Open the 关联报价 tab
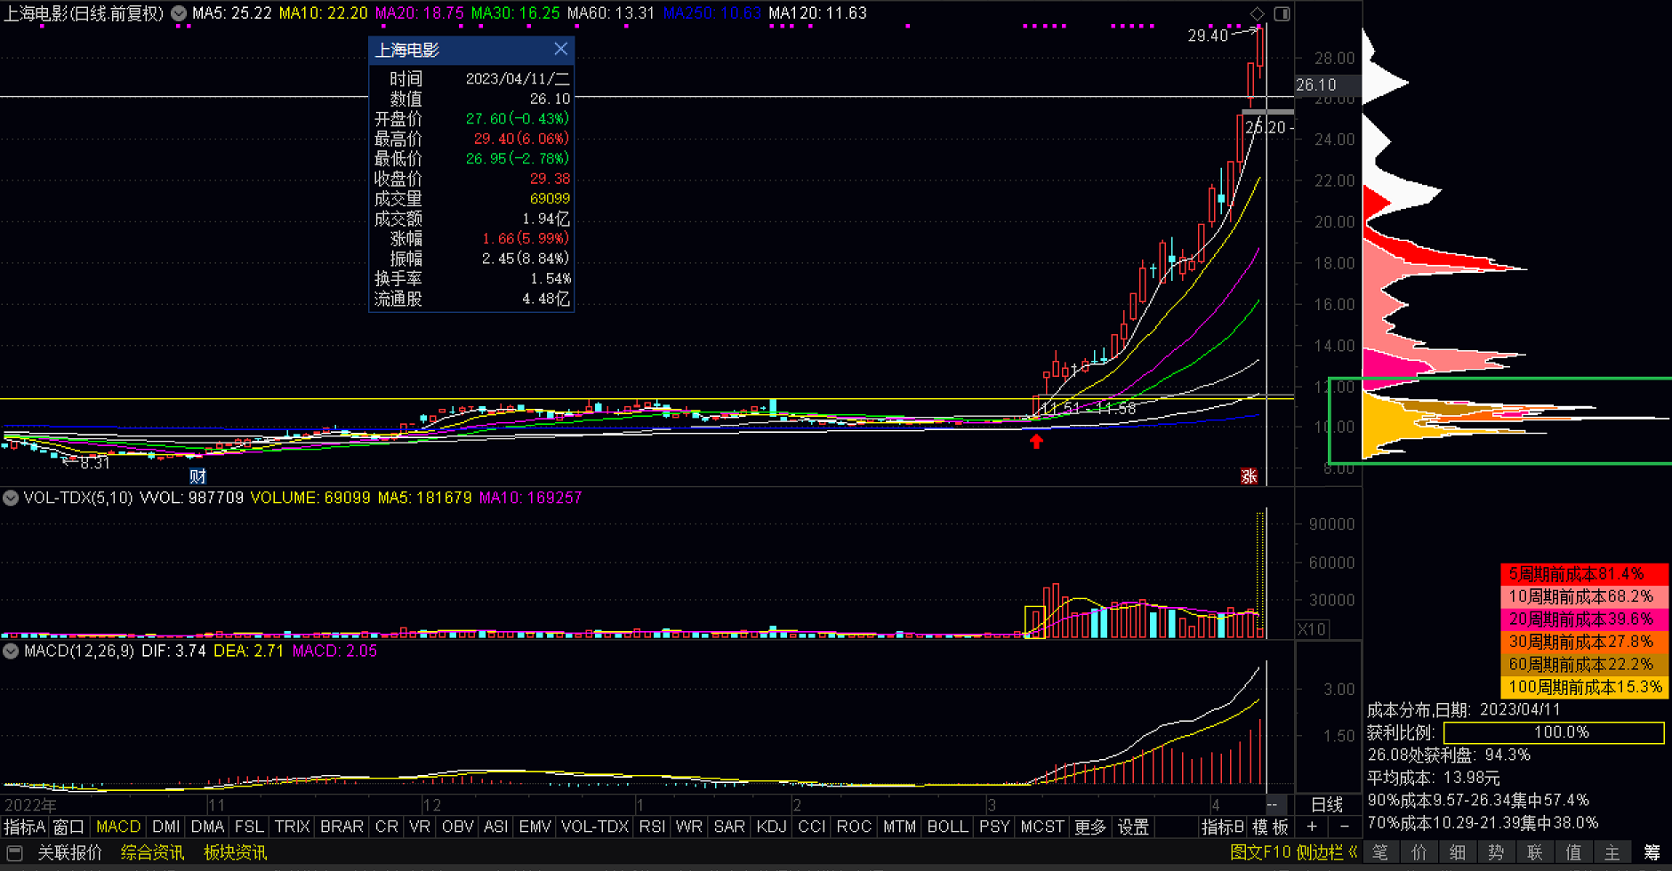This screenshot has height=871, width=1672. (x=69, y=852)
